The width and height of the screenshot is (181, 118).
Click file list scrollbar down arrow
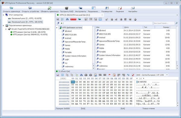tap(177, 68)
